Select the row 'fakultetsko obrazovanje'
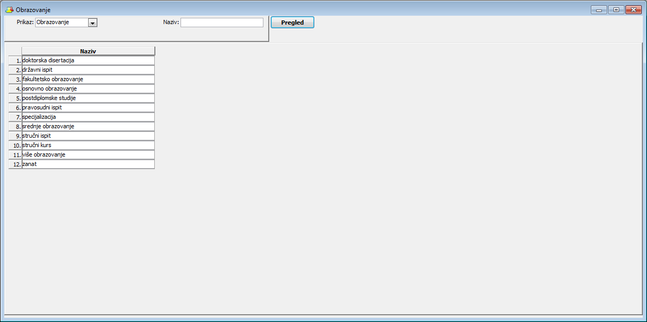647x322 pixels. 88,79
